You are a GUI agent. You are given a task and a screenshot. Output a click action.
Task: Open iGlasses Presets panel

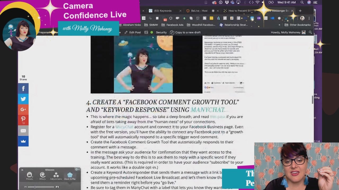[29, 176]
